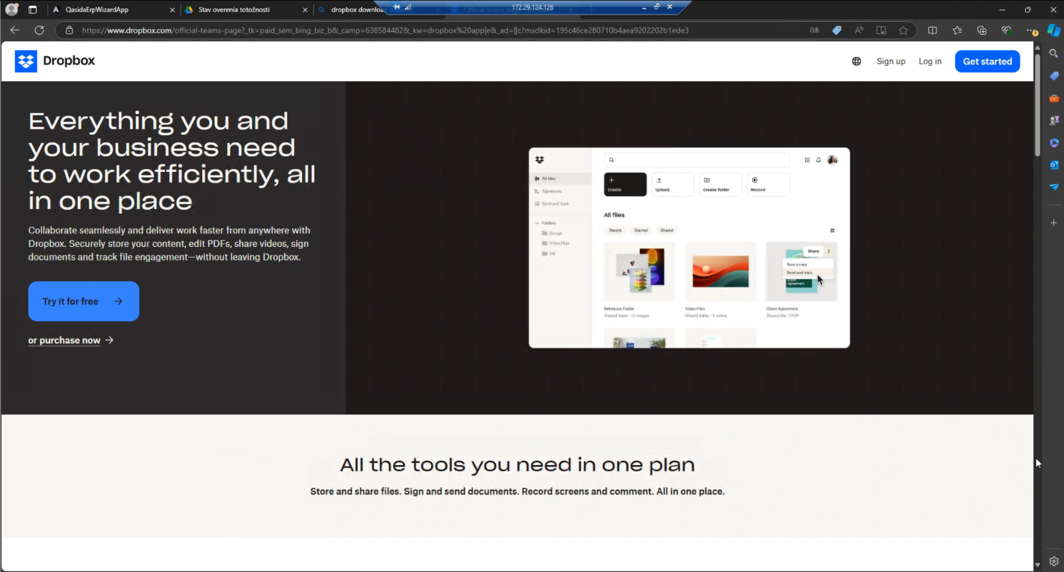Open sidebar shopping tag icon
The image size is (1064, 572).
click(1054, 76)
